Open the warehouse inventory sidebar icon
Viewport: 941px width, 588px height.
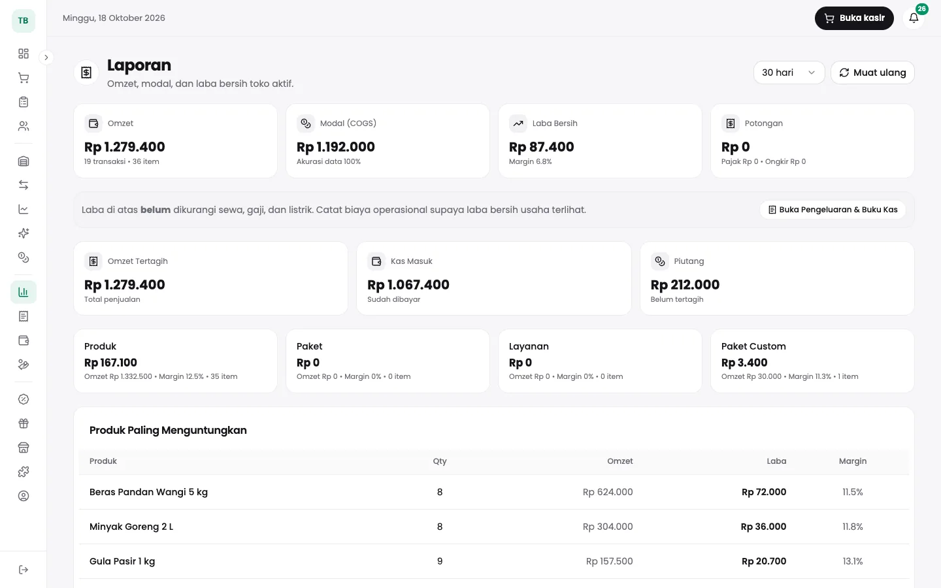pyautogui.click(x=24, y=161)
